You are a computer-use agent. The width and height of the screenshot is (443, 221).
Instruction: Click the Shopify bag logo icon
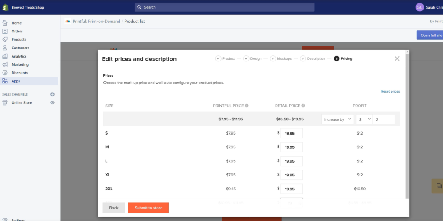pyautogui.click(x=5, y=7)
